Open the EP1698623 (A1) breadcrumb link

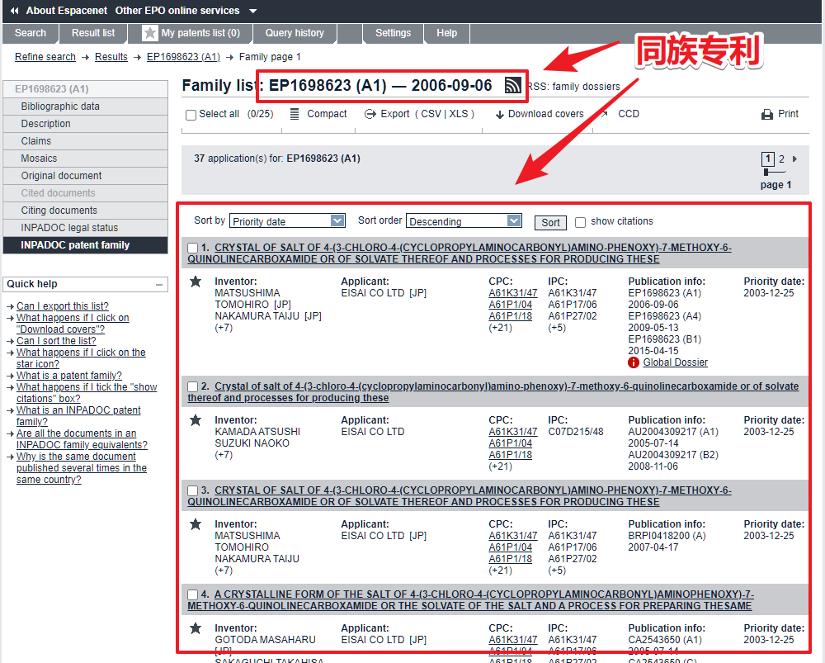[184, 57]
